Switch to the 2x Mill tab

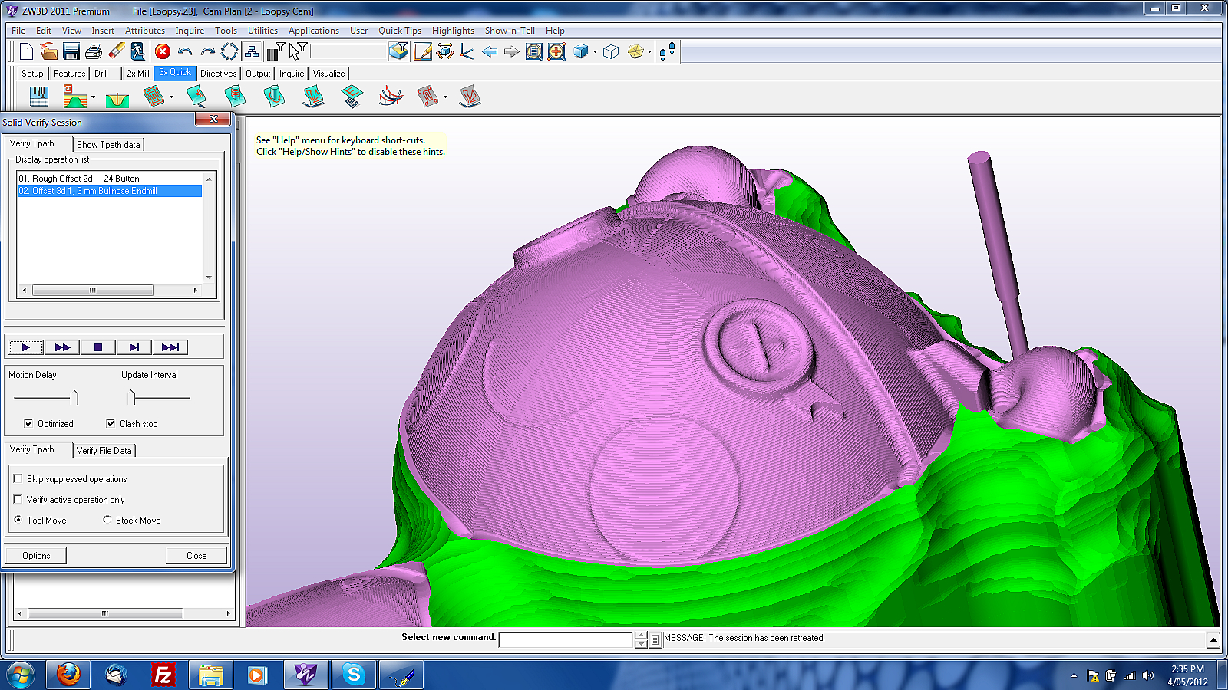click(138, 74)
